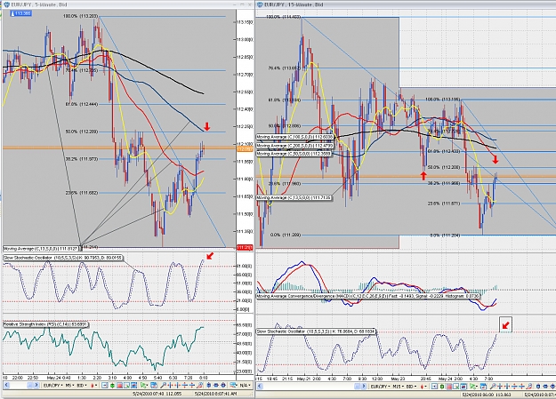Open the BID price type dropdown in 5-minute chart

pos(82,385)
